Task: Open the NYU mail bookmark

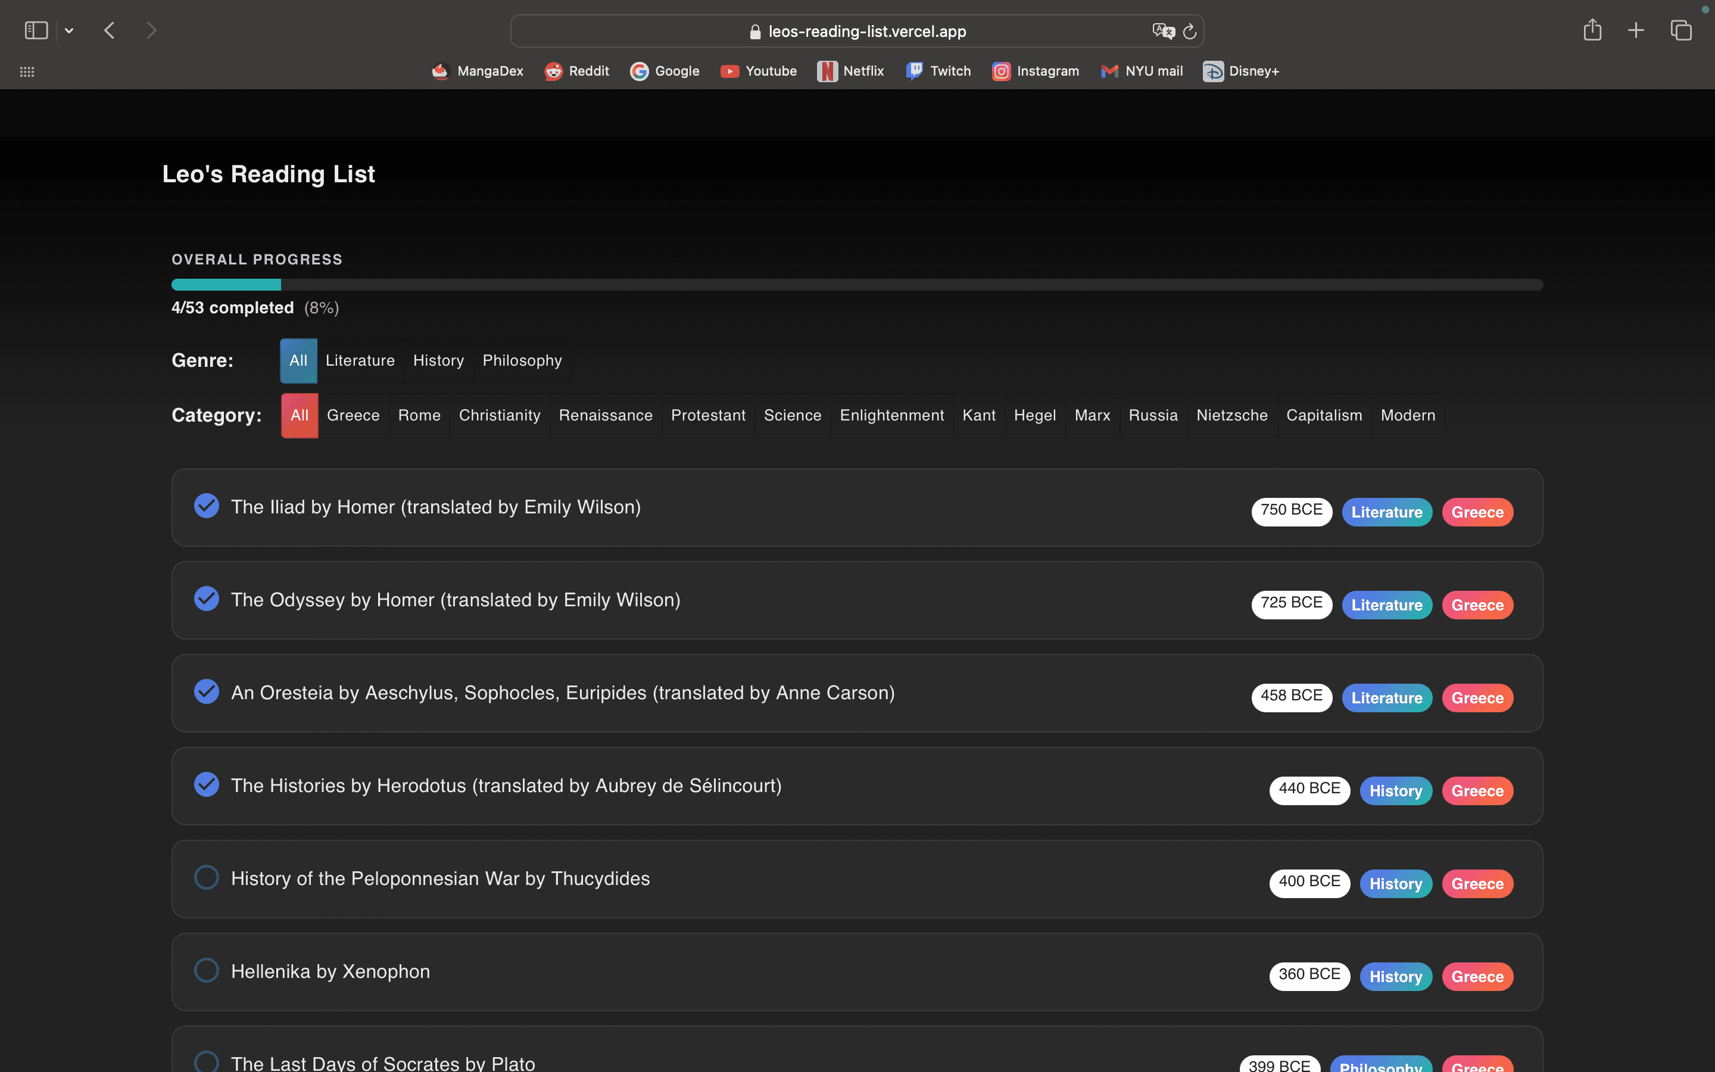Action: 1142,71
